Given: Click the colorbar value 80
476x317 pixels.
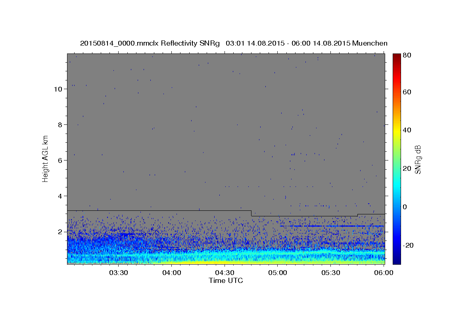Looking at the screenshot, I should pyautogui.click(x=407, y=55).
